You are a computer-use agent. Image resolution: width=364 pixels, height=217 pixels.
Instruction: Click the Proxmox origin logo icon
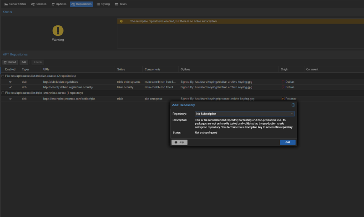(x=283, y=99)
